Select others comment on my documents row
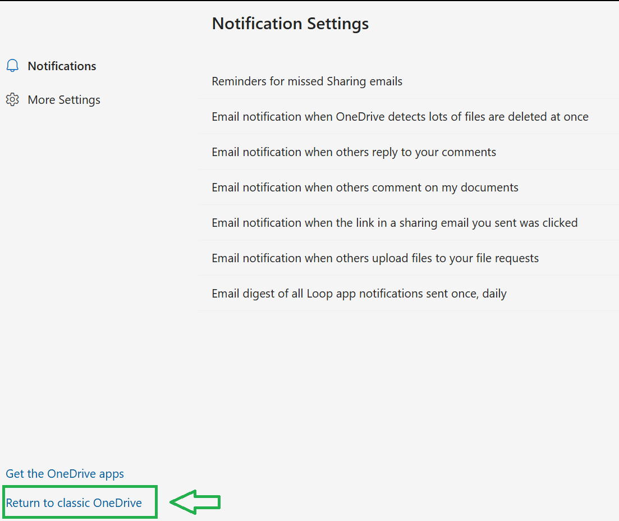Screen dimensions: 619x521 tap(409, 187)
